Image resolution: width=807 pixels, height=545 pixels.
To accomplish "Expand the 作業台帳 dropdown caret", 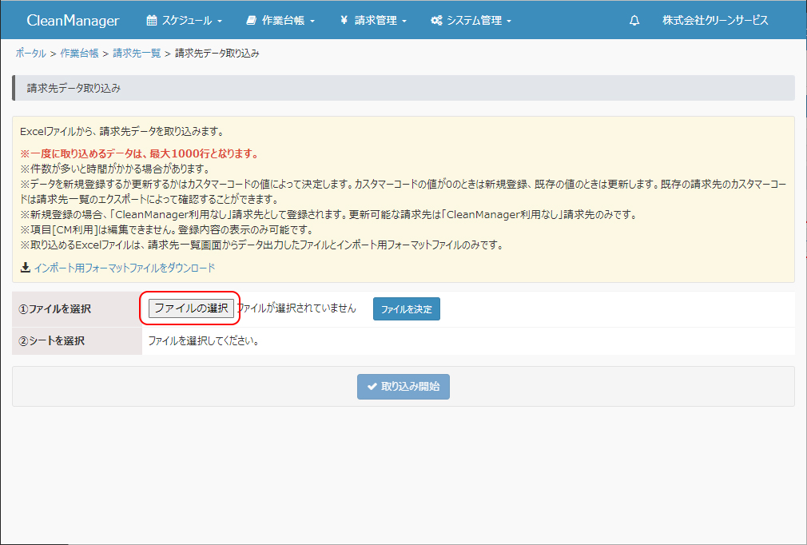I will pyautogui.click(x=312, y=21).
